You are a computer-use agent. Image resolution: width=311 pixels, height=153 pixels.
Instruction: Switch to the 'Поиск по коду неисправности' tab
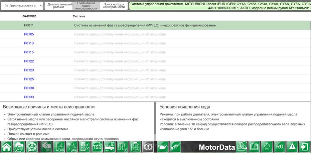(114, 6)
